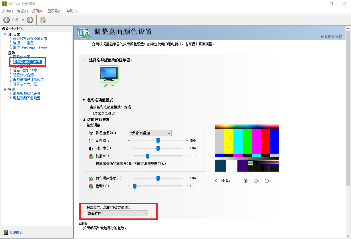Image resolution: width=351 pixels, height=239 pixels.
Task: Click the system information icon
Action: pos(6,232)
